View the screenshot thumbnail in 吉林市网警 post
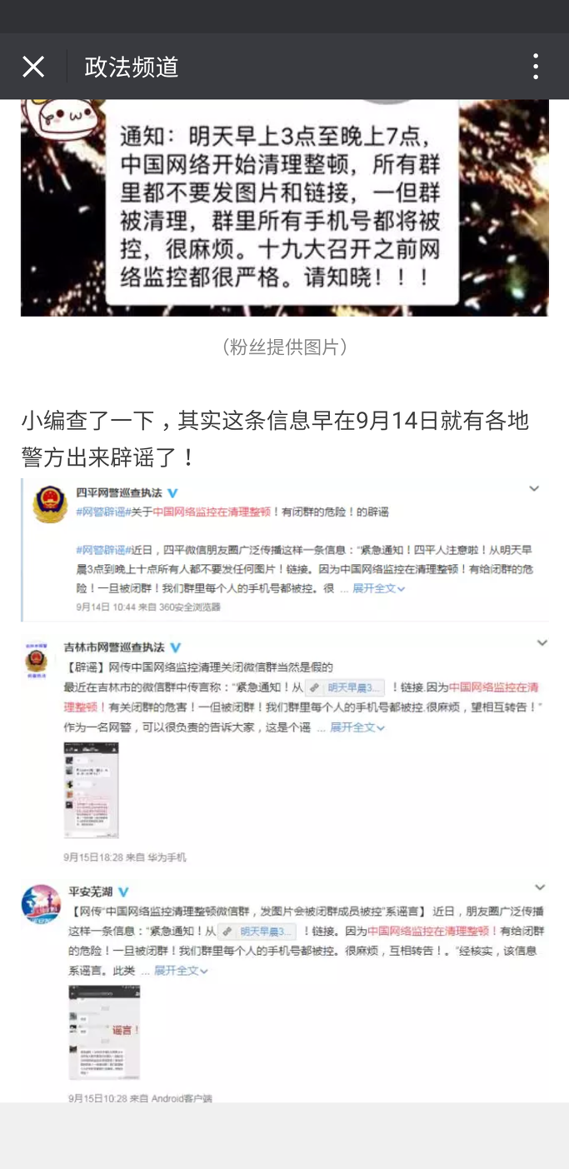The height and width of the screenshot is (1169, 569). 91,790
